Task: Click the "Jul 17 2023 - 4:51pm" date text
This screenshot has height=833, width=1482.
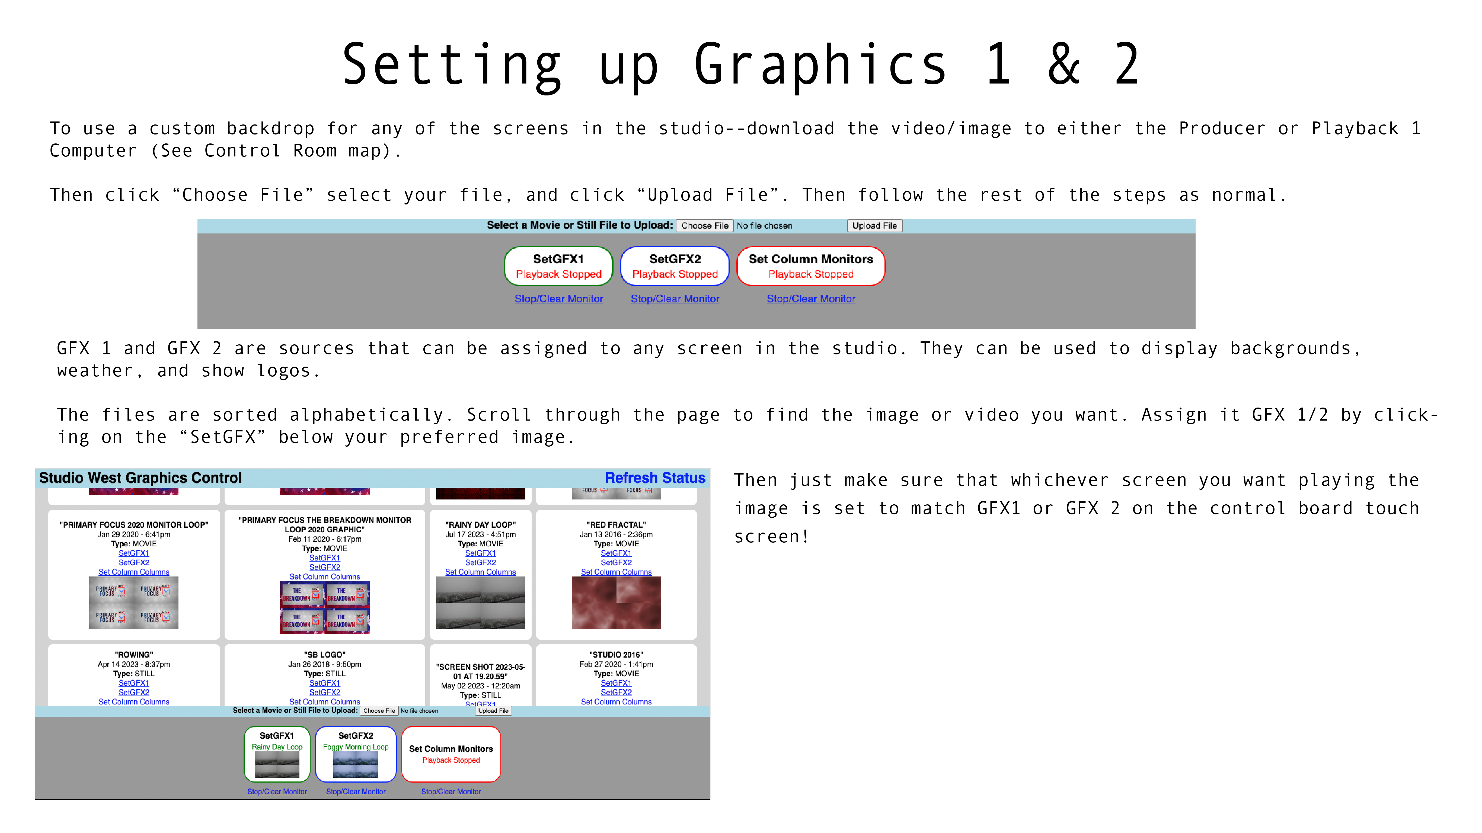Action: point(480,535)
